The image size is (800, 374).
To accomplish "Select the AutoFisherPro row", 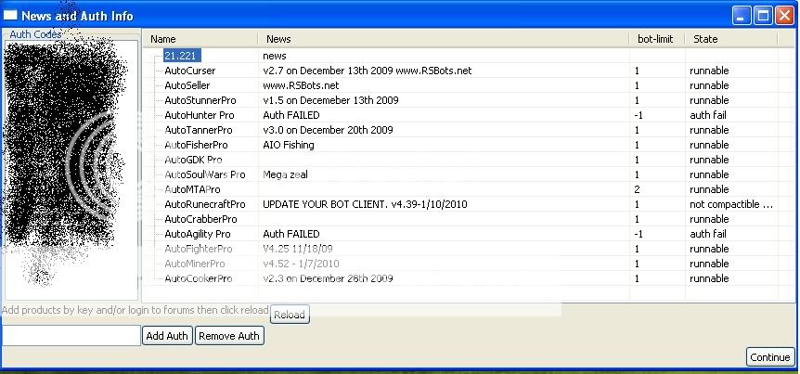I will point(196,145).
